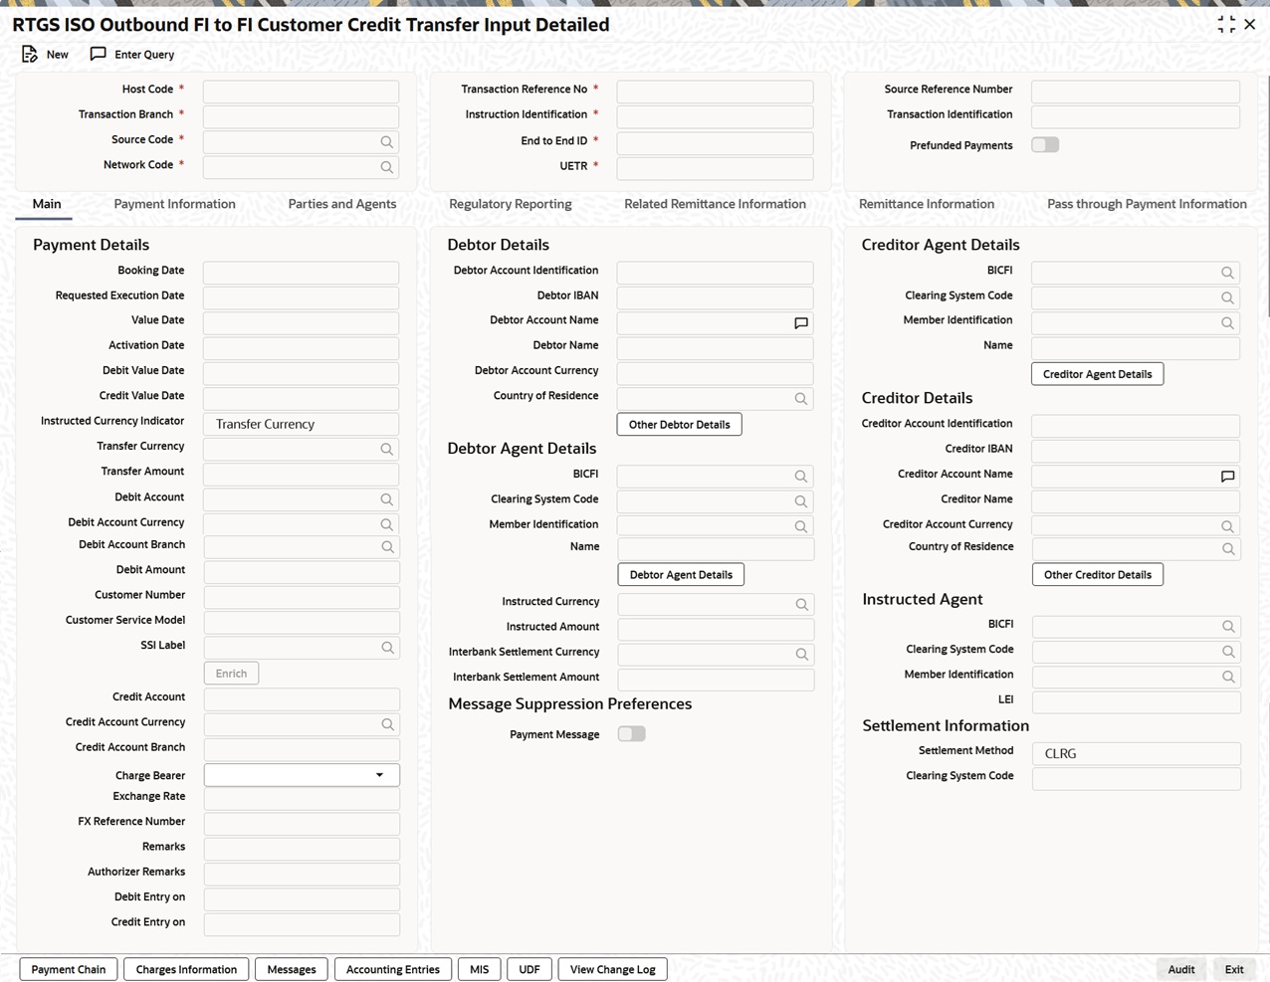
Task: Open the Accounting Entries subscreen
Action: 393,969
